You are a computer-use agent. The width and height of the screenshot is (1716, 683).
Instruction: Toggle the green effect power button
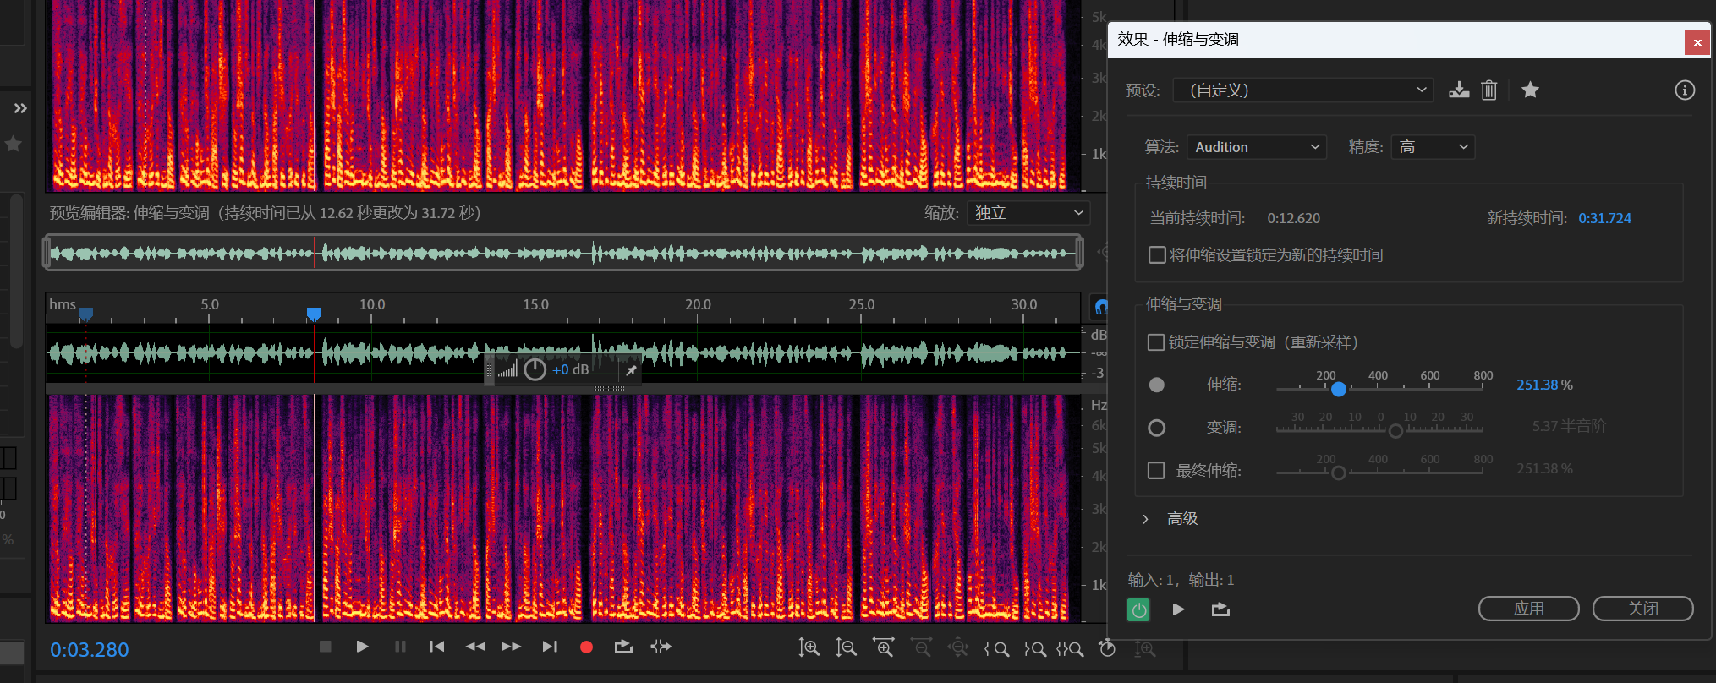pyautogui.click(x=1139, y=609)
